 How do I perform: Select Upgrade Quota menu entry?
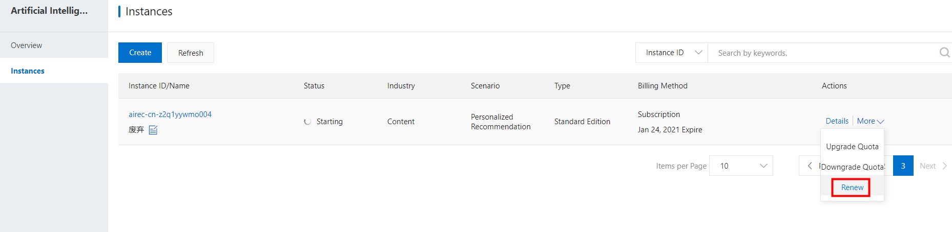coord(852,147)
